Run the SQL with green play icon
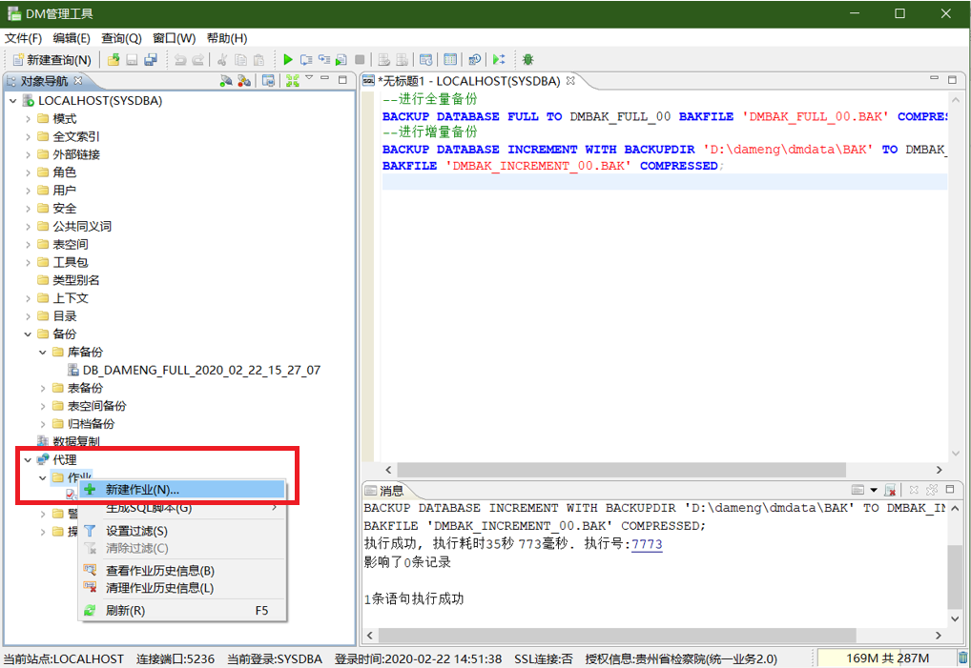 click(x=287, y=59)
